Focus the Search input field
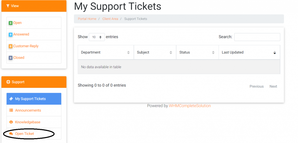The height and width of the screenshot is (143, 298). coord(257,37)
